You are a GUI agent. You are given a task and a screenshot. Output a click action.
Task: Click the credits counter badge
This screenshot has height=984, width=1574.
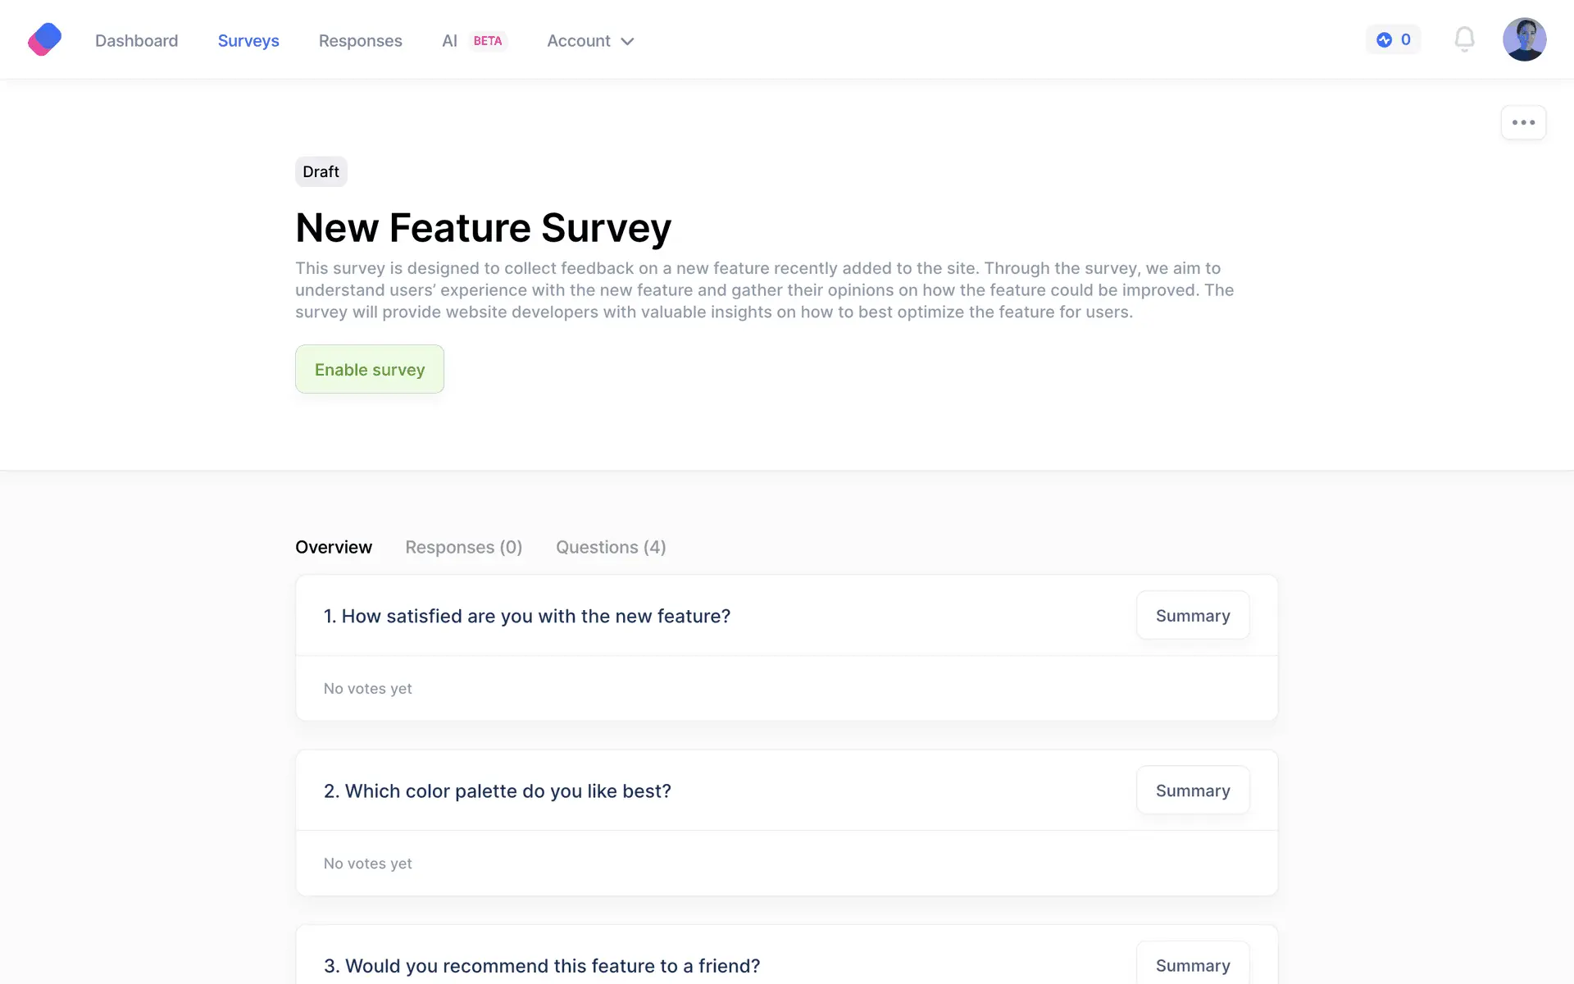point(1393,39)
